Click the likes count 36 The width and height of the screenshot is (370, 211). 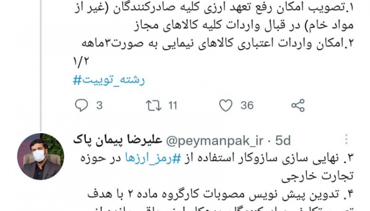pyautogui.click(x=247, y=105)
